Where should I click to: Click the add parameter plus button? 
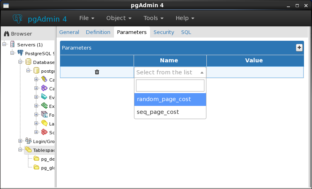click(x=299, y=48)
